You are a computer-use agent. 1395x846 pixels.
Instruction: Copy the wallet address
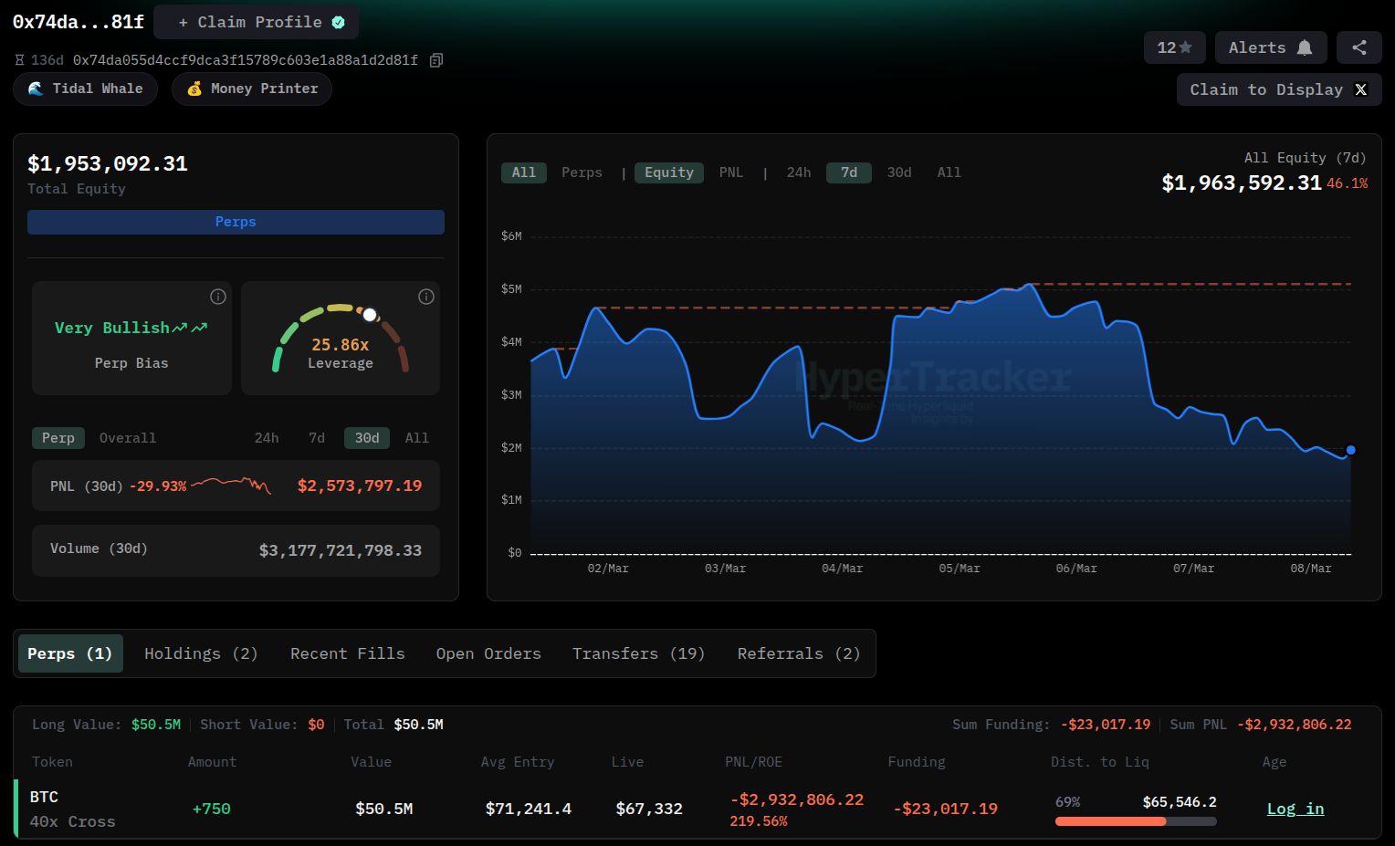pos(435,59)
